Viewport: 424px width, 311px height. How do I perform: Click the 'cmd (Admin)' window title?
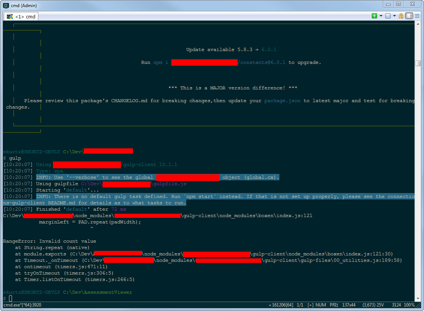click(24, 5)
